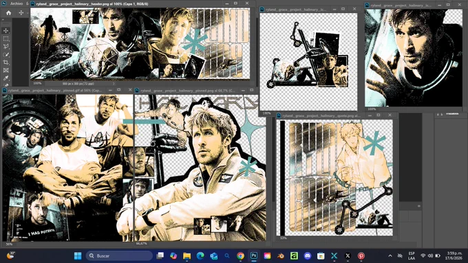Open File Explorer from the taskbar
468x263 pixels.
187,256
